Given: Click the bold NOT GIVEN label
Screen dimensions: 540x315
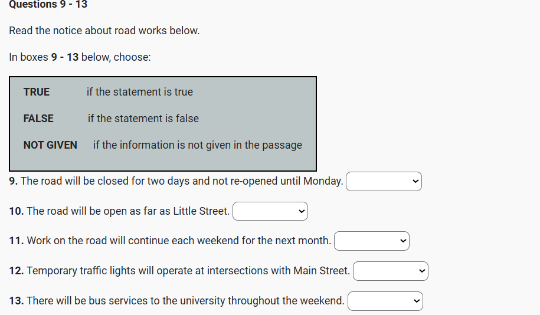Looking at the screenshot, I should point(50,145).
